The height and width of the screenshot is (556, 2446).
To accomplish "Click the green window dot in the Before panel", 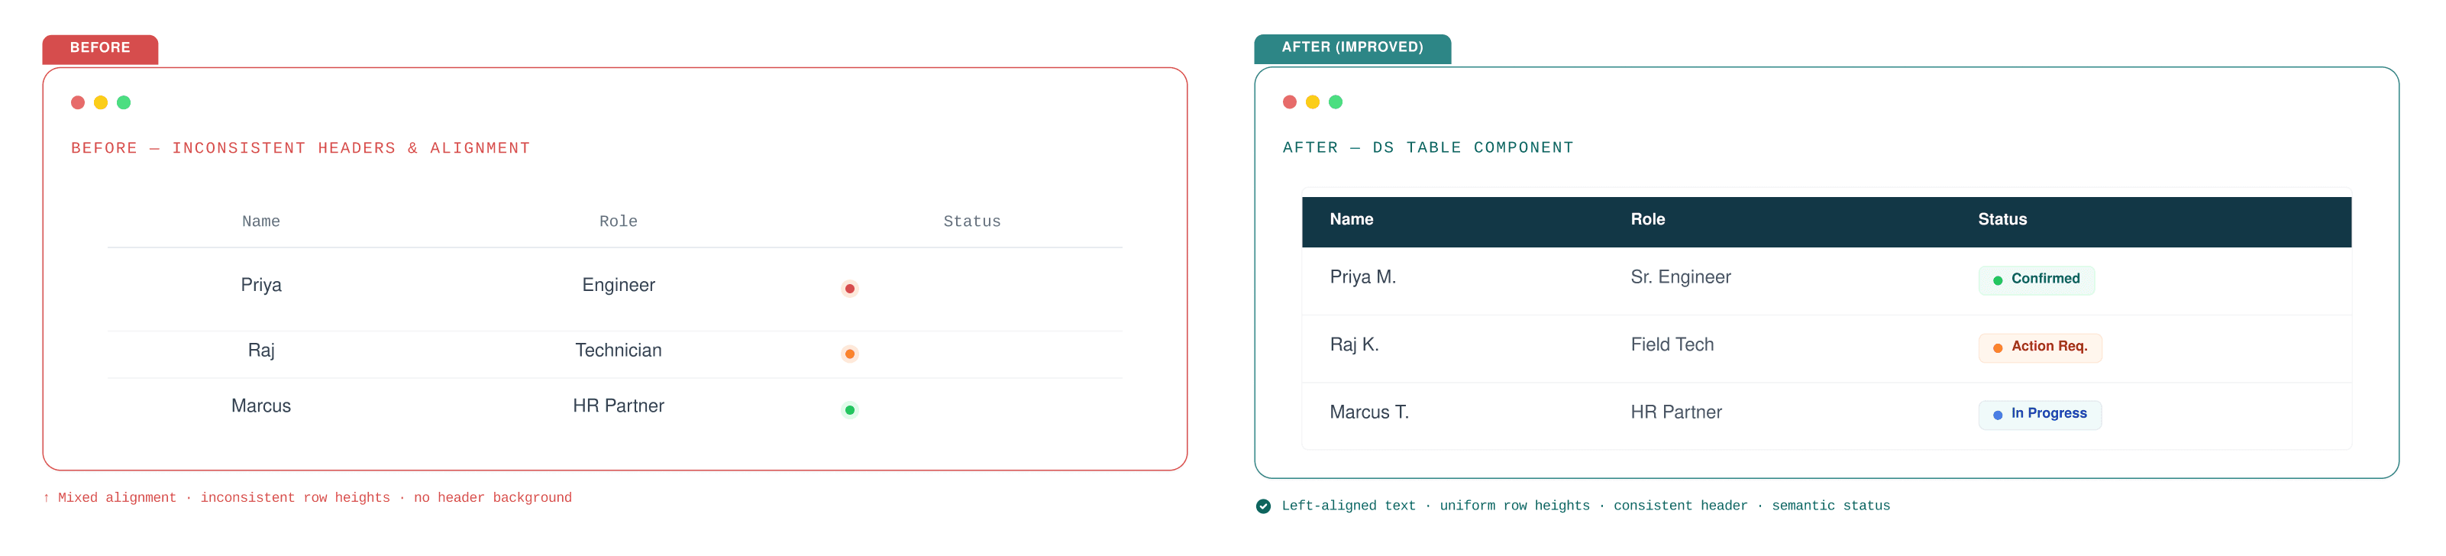I will pos(124,102).
